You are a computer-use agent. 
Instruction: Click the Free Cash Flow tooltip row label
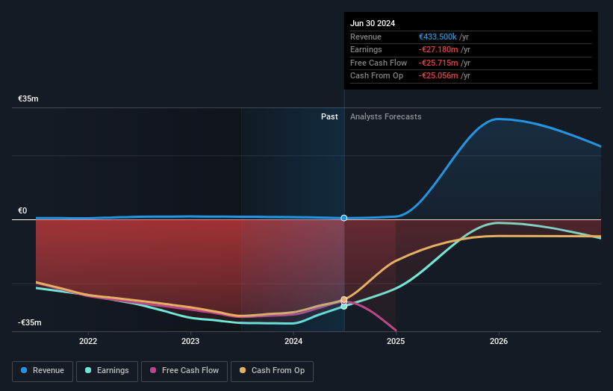tap(379, 63)
